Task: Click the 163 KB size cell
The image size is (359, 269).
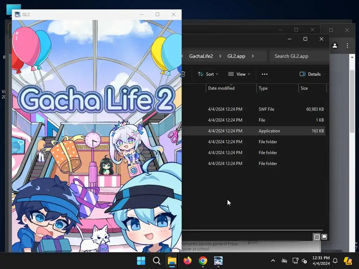Action: pyautogui.click(x=318, y=131)
